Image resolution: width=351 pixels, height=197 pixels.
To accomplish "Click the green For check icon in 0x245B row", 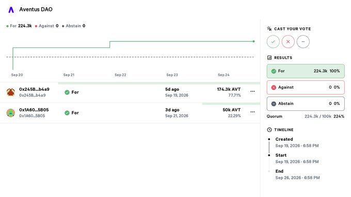I will click(67, 92).
